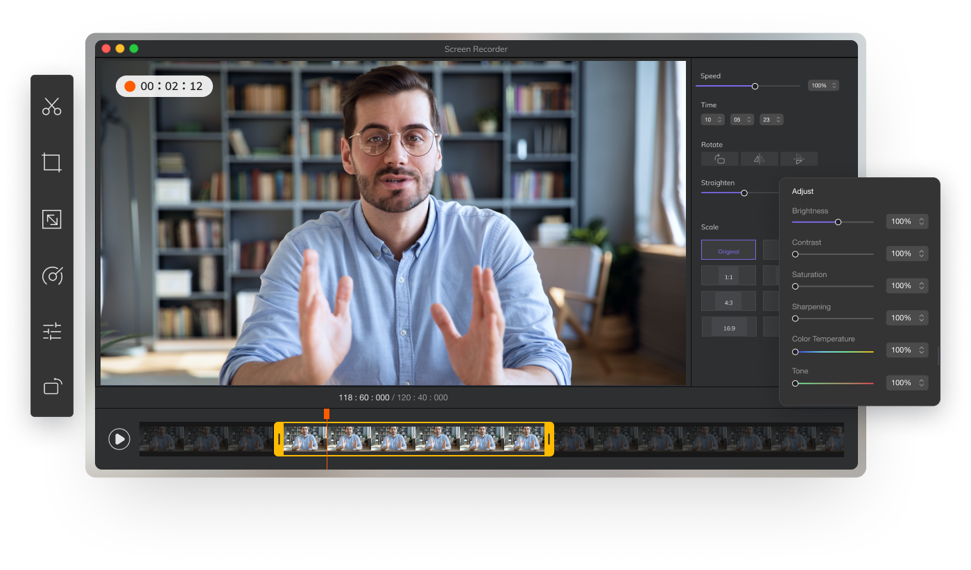Flip the video horizontally under Rotate
The height and width of the screenshot is (570, 971).
tap(759, 159)
